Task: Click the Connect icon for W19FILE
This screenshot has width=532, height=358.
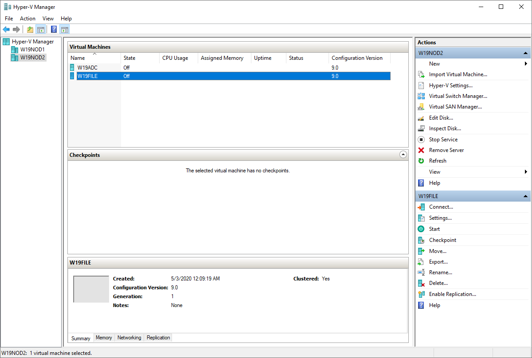Action: [x=421, y=207]
